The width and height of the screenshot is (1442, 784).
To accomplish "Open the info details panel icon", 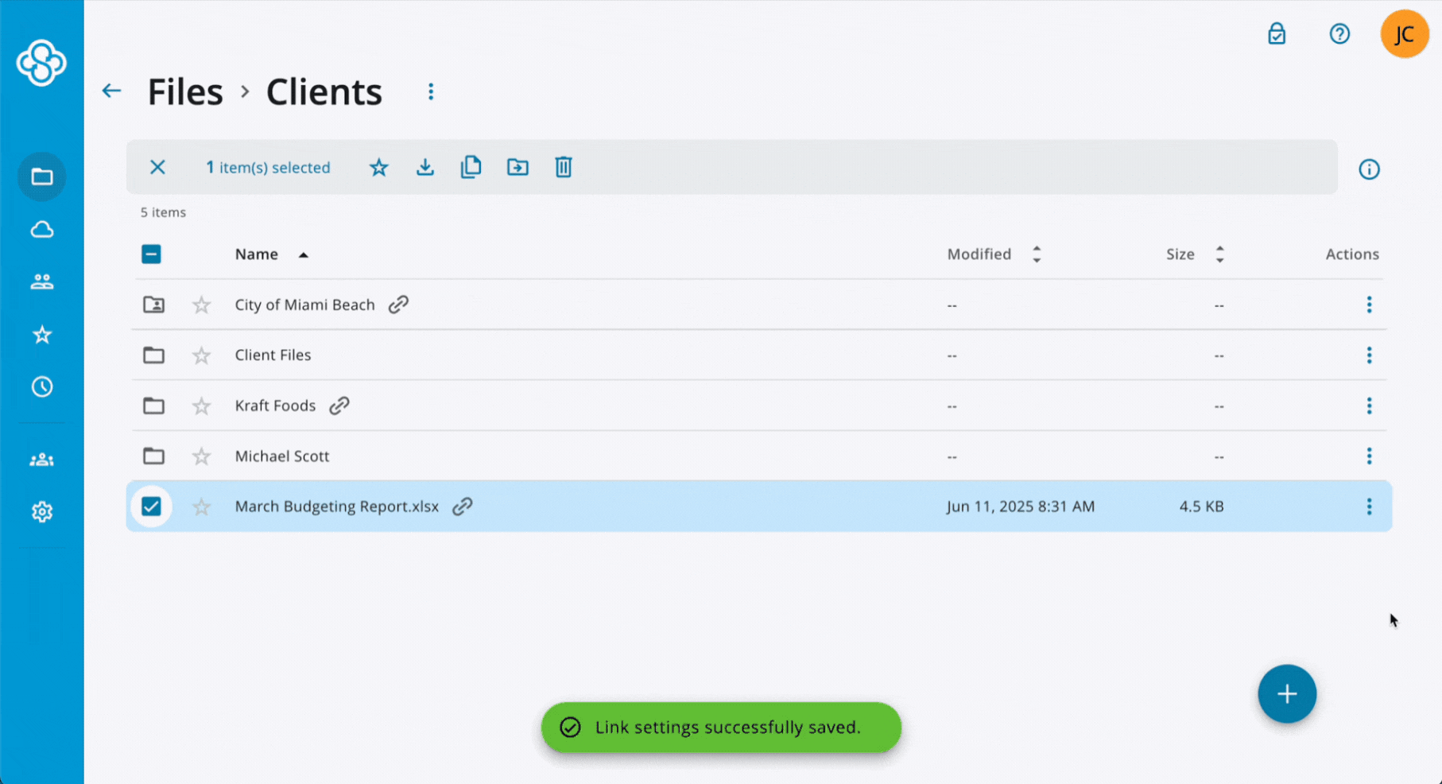I will (1369, 169).
